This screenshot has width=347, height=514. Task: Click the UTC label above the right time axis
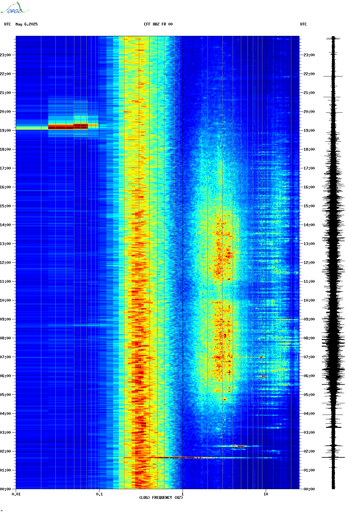pos(304,24)
